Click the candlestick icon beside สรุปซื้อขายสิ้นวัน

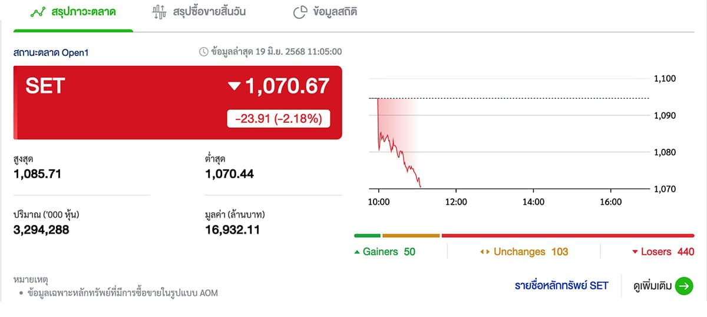(159, 12)
